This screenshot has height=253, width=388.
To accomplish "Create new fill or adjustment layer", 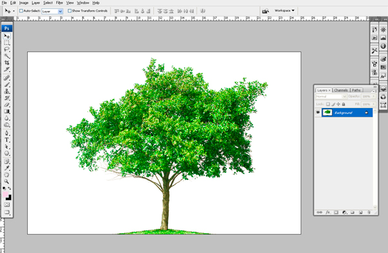I will click(x=344, y=212).
